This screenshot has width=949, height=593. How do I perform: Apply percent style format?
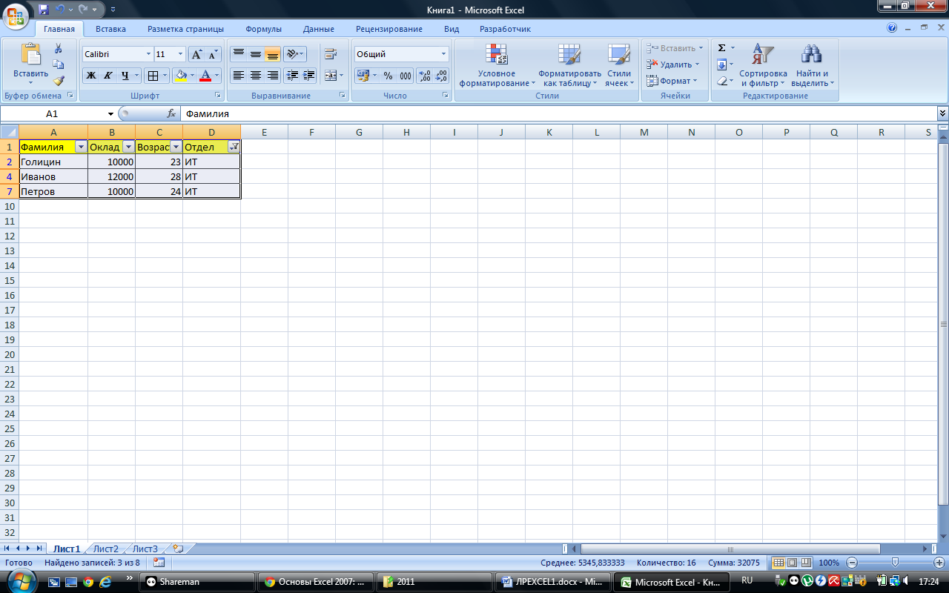click(x=388, y=76)
